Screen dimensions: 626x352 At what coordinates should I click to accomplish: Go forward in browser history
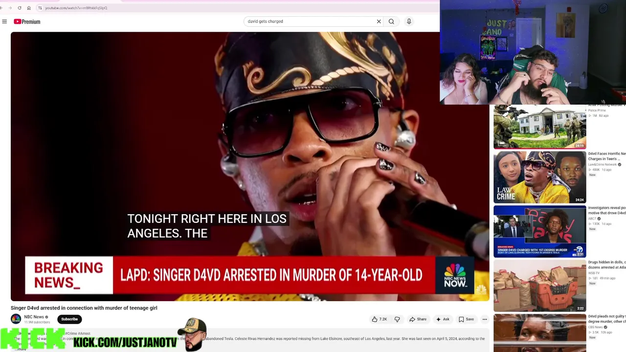tap(10, 8)
